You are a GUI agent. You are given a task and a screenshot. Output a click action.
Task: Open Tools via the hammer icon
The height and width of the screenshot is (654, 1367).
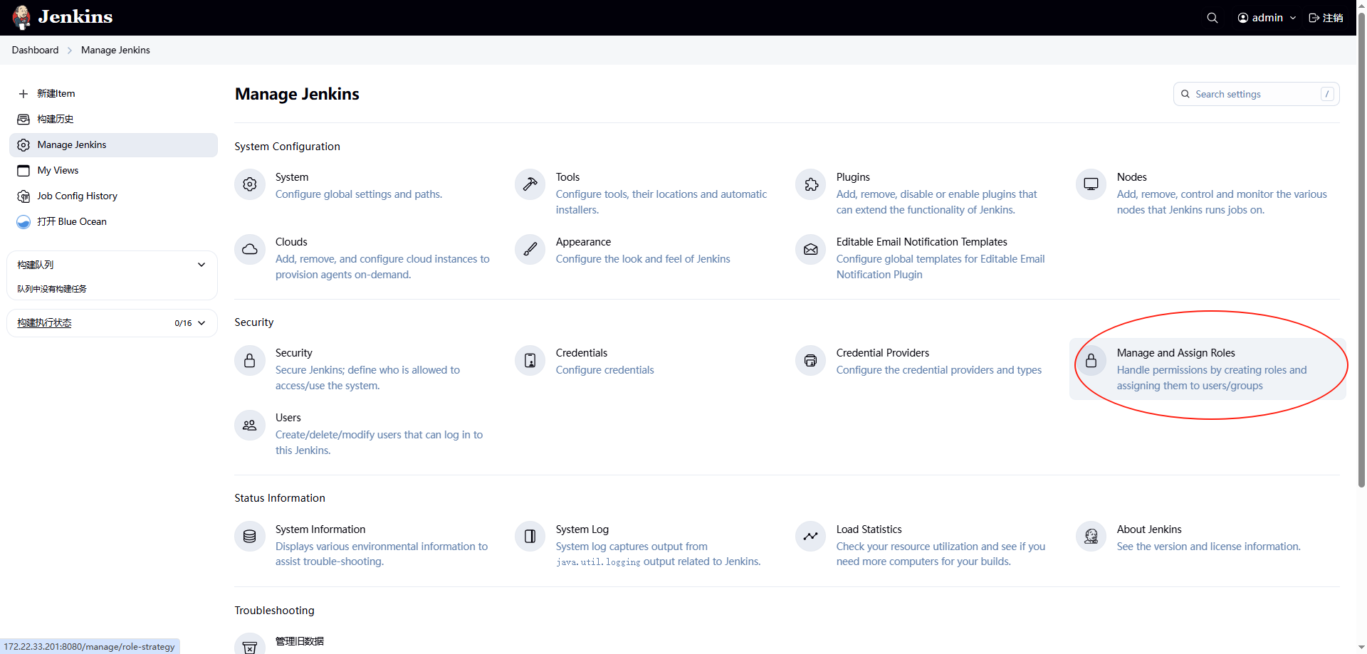click(530, 185)
